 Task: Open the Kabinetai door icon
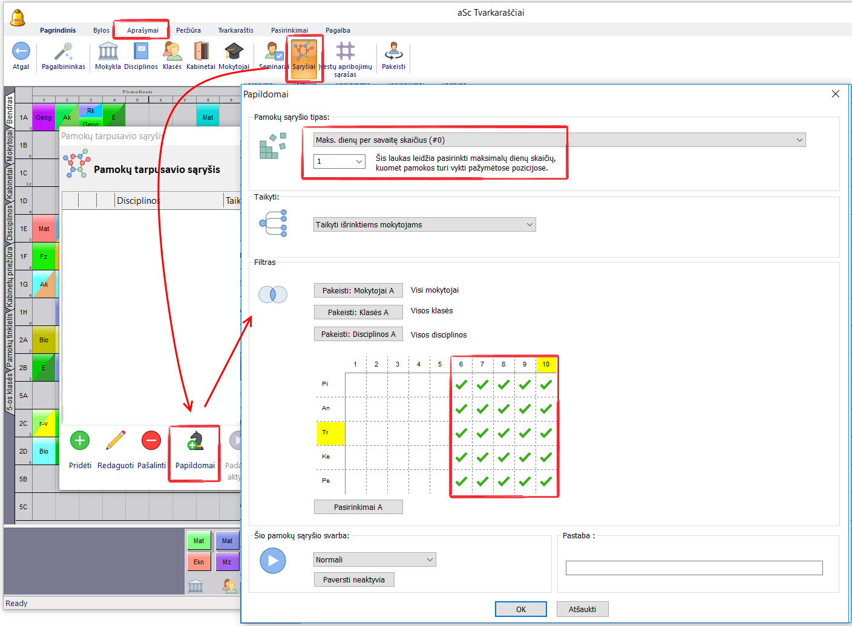201,51
